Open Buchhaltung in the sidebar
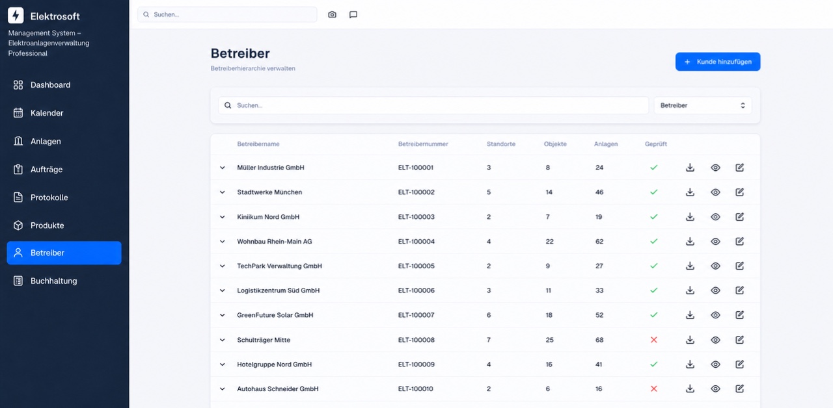The width and height of the screenshot is (833, 408). pyautogui.click(x=64, y=281)
